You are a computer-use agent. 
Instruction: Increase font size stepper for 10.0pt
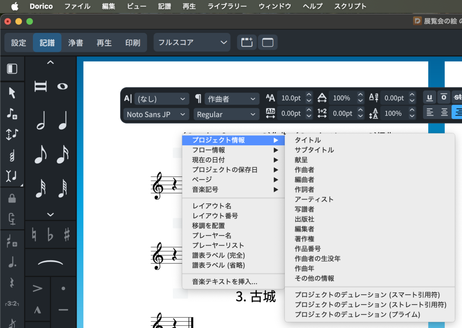point(309,95)
